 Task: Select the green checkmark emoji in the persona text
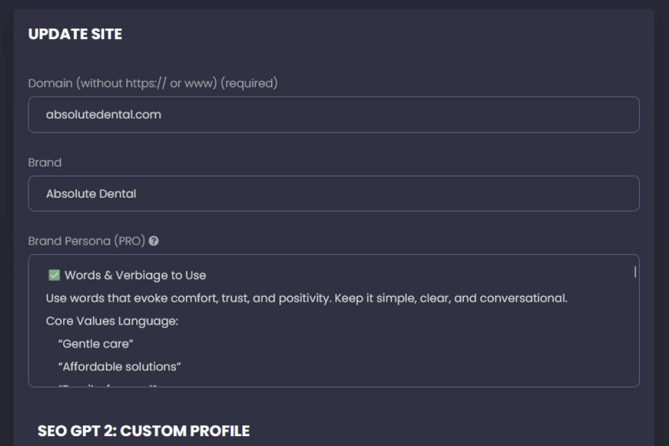(54, 274)
